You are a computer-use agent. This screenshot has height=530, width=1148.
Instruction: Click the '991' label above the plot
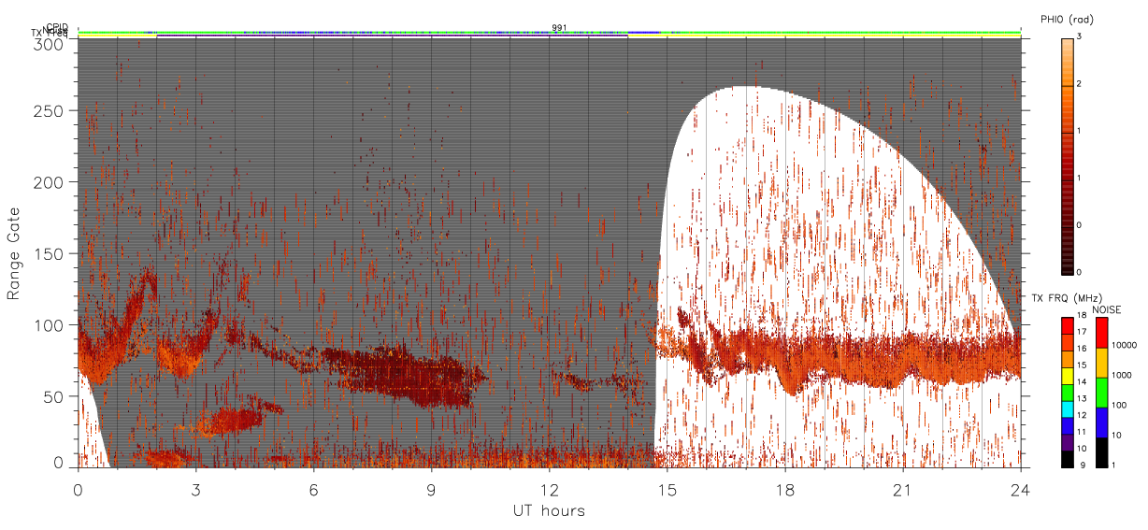tap(559, 27)
